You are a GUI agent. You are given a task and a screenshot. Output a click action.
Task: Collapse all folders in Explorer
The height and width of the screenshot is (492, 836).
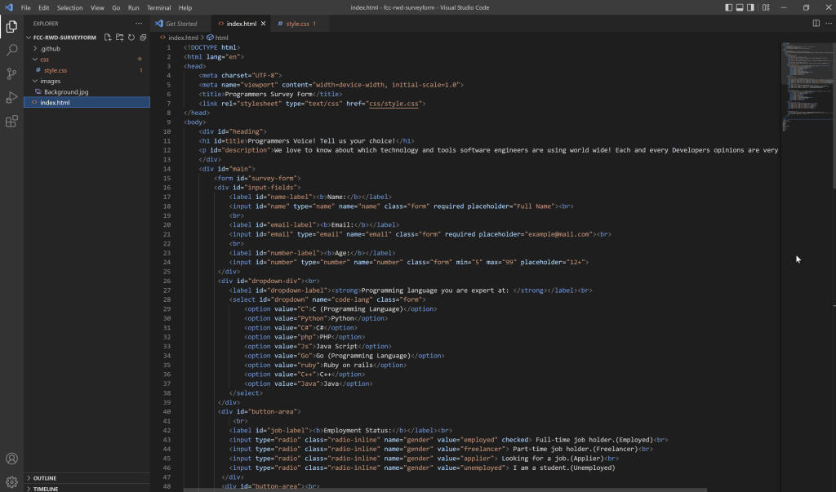tap(143, 38)
